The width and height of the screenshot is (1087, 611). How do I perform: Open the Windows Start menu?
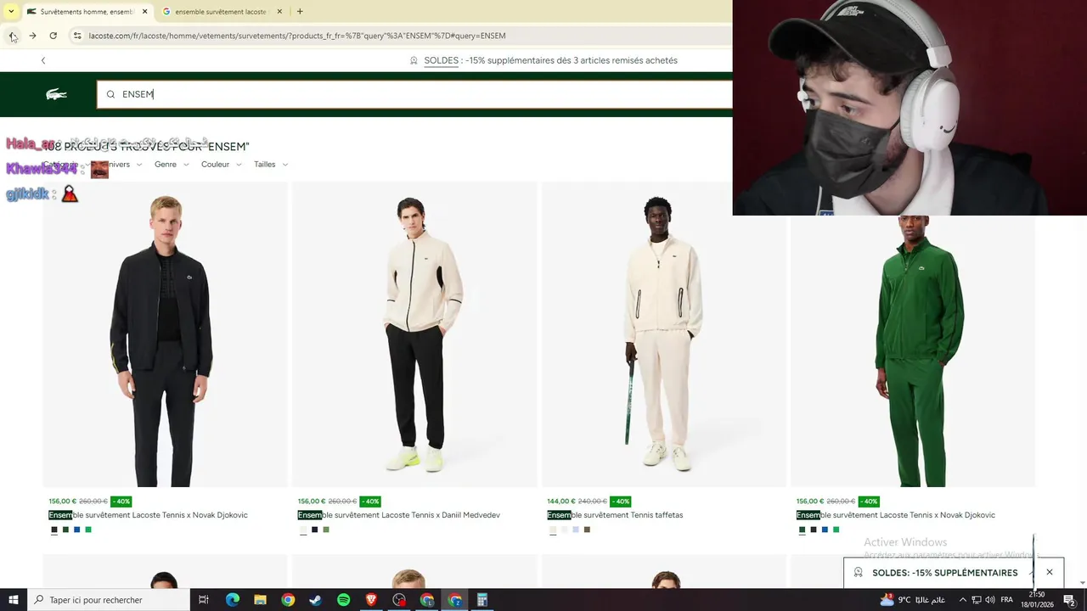click(13, 600)
